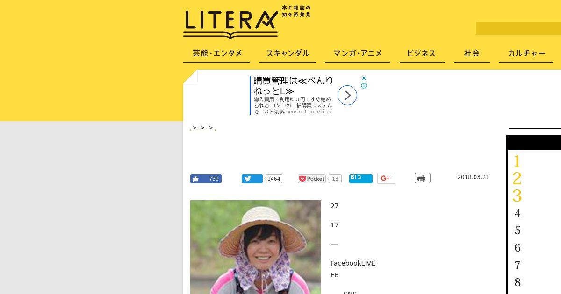Close the ad with X icon
The height and width of the screenshot is (294, 561).
point(364,78)
